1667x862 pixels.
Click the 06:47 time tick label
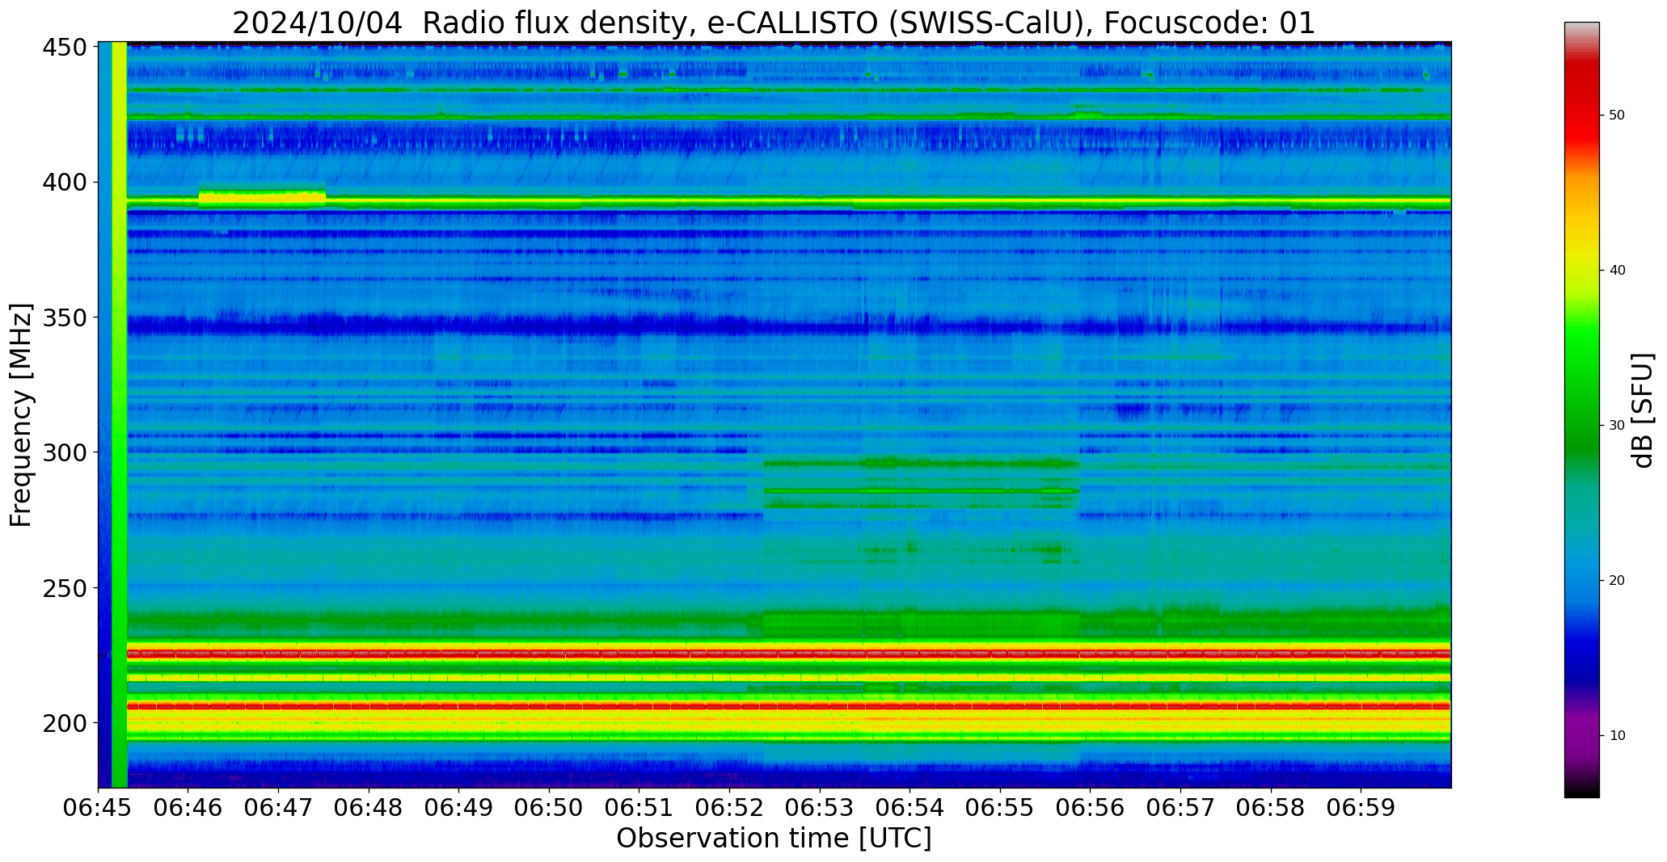[x=279, y=808]
